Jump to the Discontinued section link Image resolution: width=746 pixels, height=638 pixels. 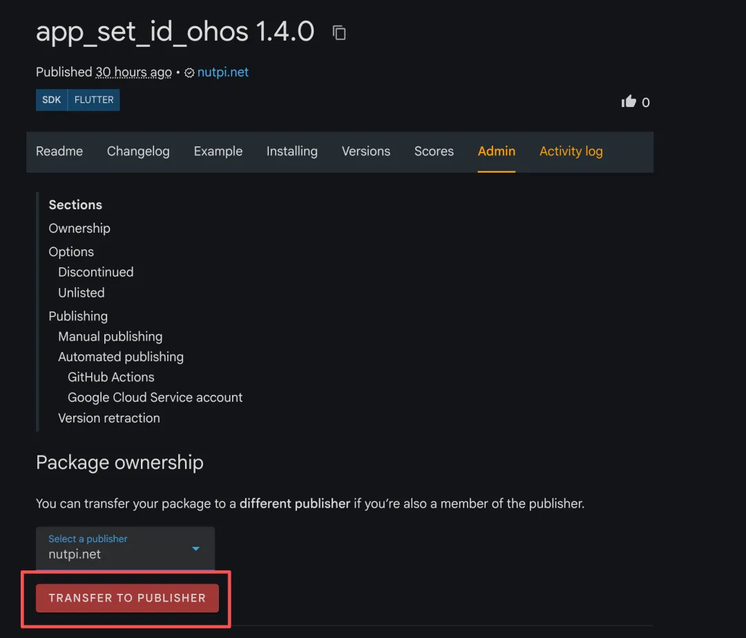click(95, 272)
